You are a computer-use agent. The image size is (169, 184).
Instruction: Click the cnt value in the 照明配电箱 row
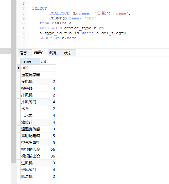[x=54, y=136]
